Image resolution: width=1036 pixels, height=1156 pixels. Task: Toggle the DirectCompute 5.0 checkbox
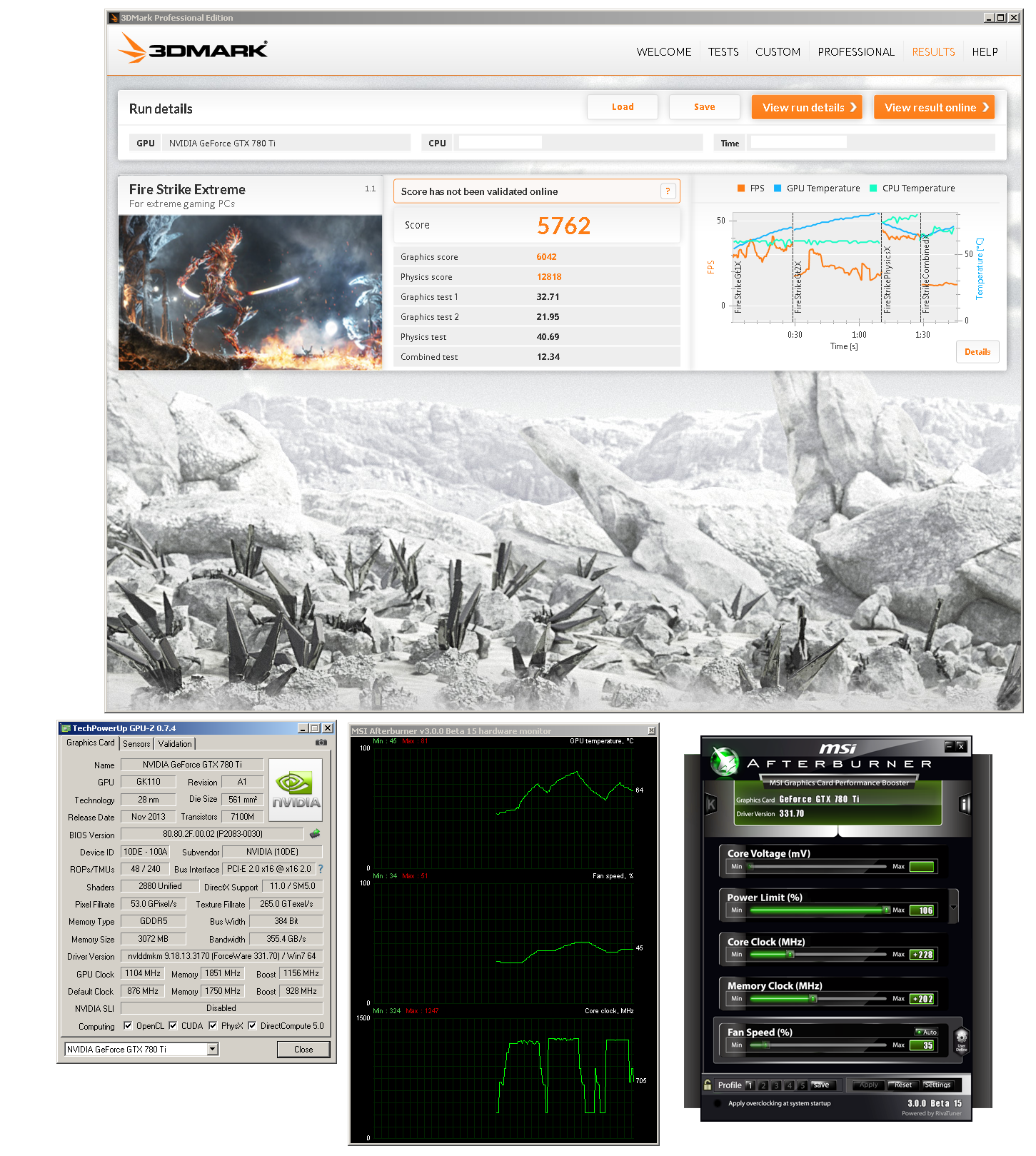(252, 1025)
